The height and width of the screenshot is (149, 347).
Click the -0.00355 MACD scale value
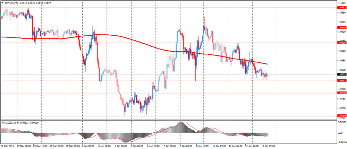(342, 142)
